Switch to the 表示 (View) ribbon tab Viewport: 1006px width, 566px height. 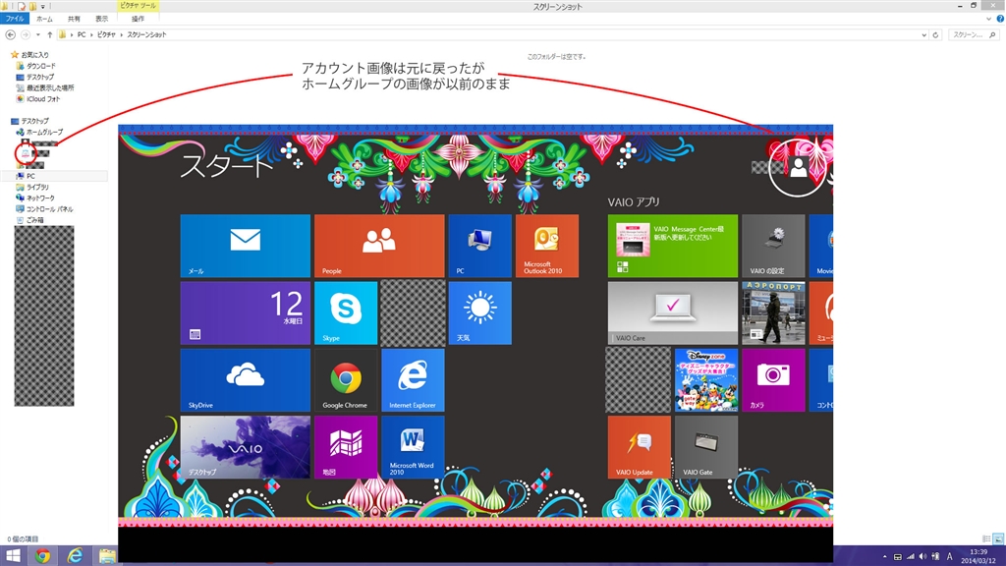pos(102,19)
